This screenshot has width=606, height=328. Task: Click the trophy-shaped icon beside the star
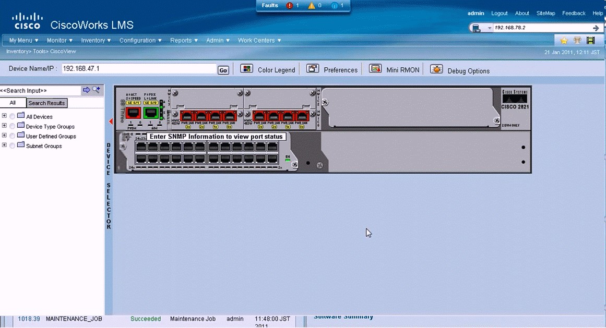click(577, 40)
